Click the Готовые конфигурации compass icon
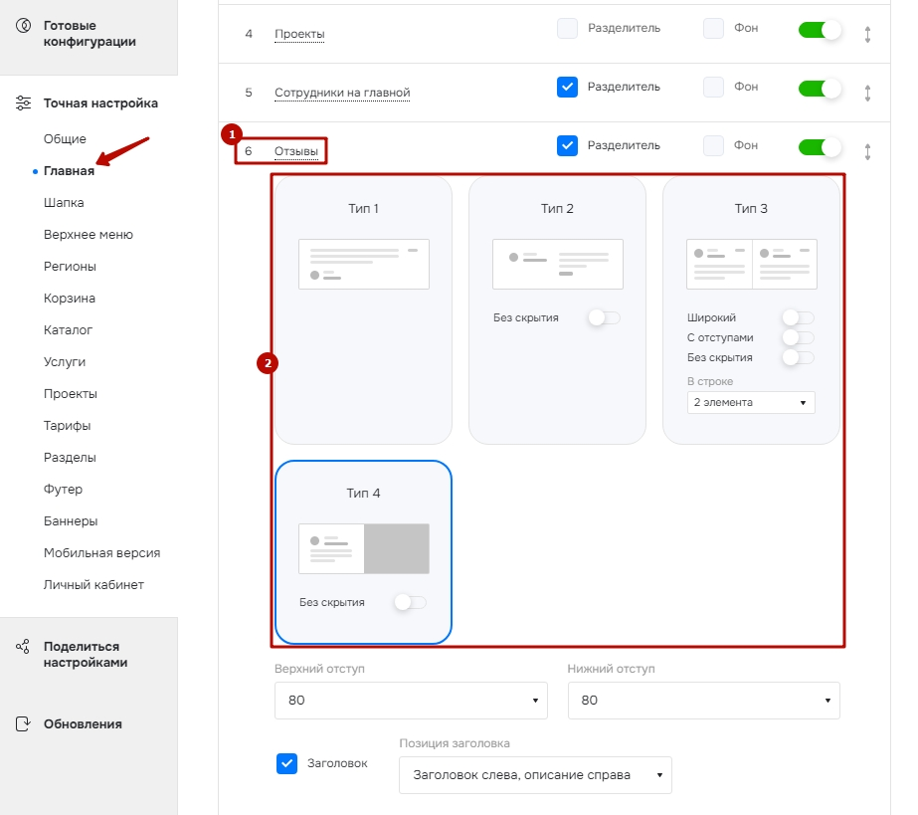 [x=24, y=25]
